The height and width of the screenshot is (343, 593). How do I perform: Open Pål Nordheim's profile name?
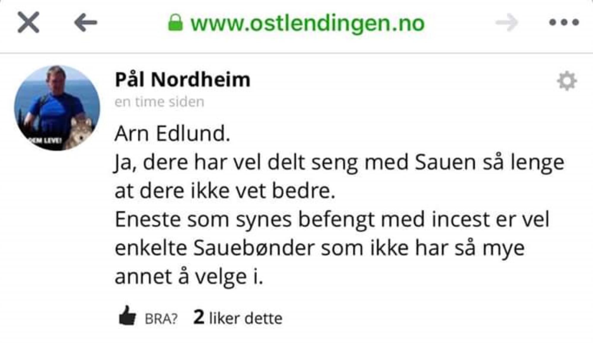point(183,80)
